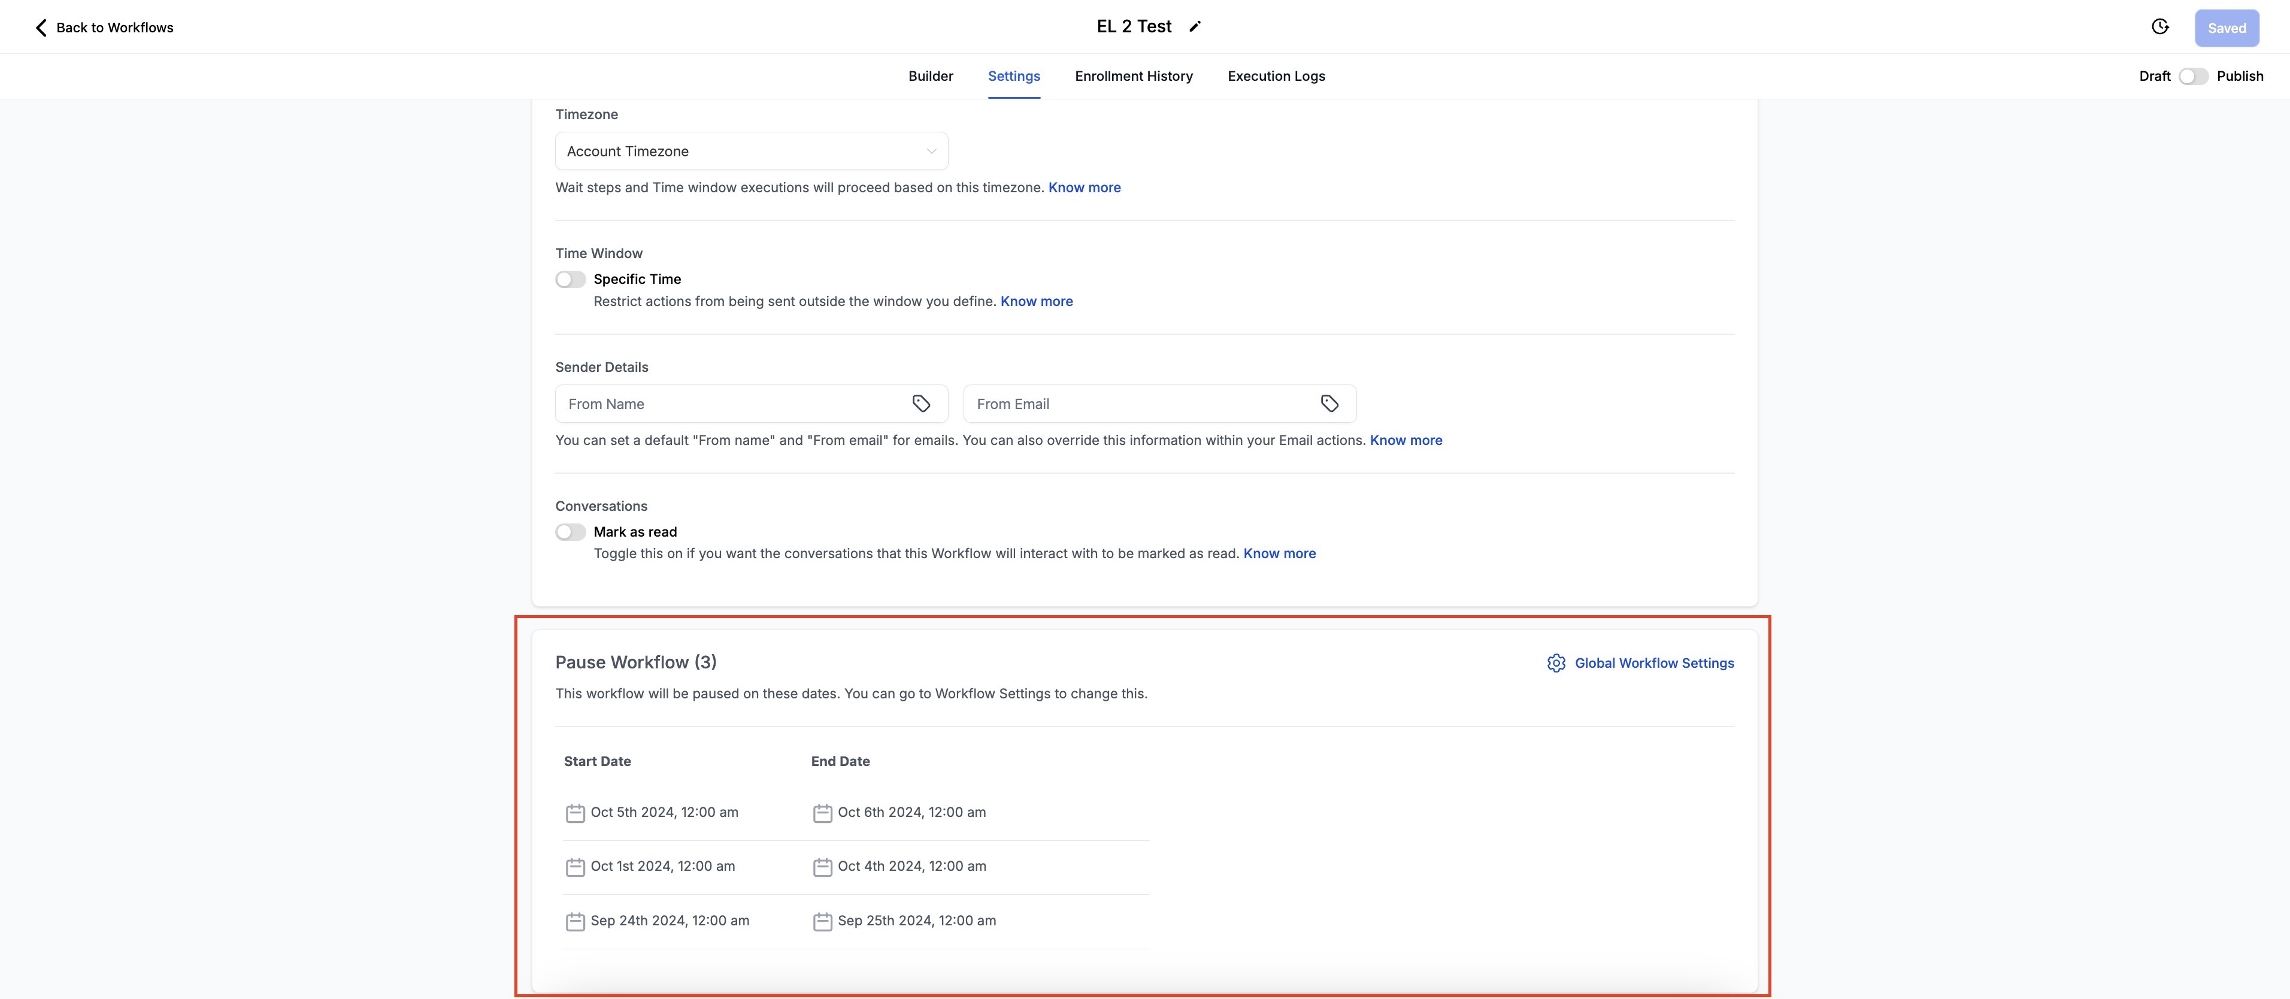2290x999 pixels.
Task: Open Know more link under Timezone
Action: coord(1084,187)
